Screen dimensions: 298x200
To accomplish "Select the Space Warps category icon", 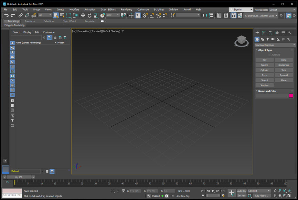I will coord(284,39).
